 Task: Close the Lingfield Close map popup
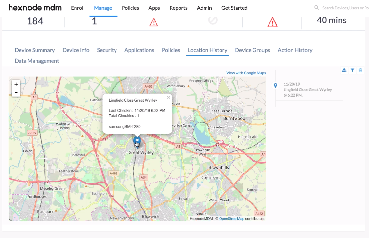click(168, 97)
